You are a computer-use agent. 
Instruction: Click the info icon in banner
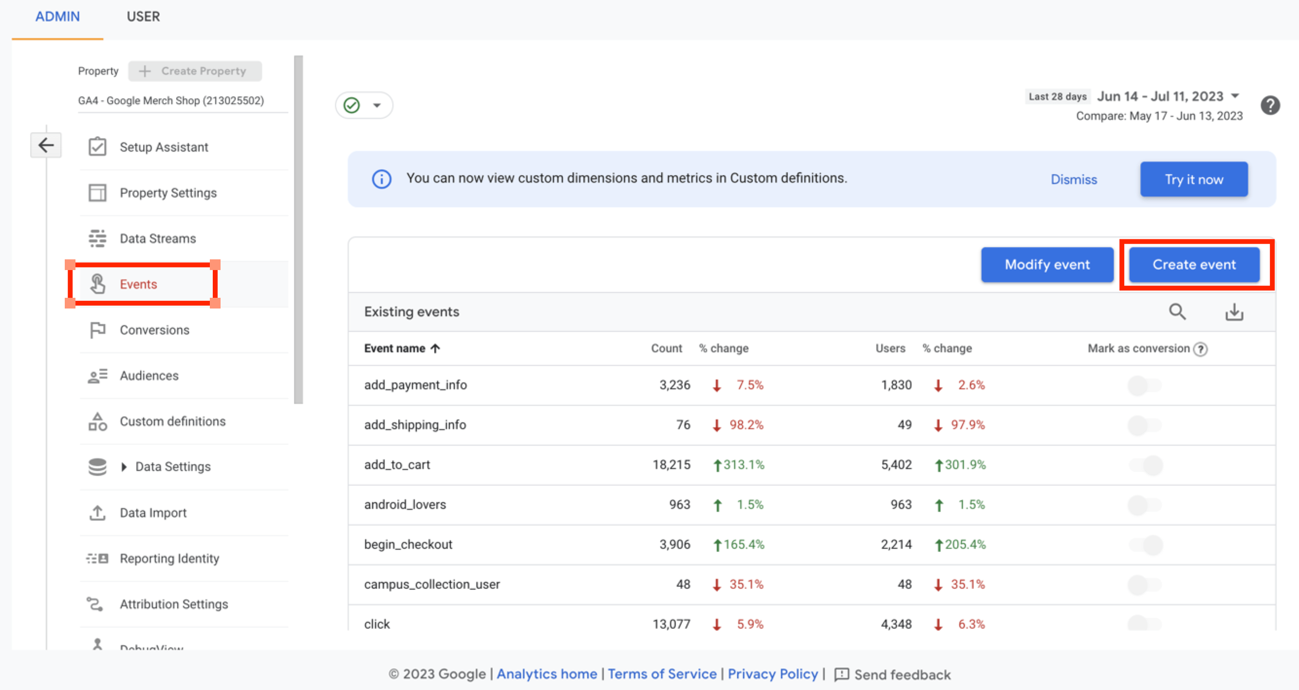[x=382, y=179]
